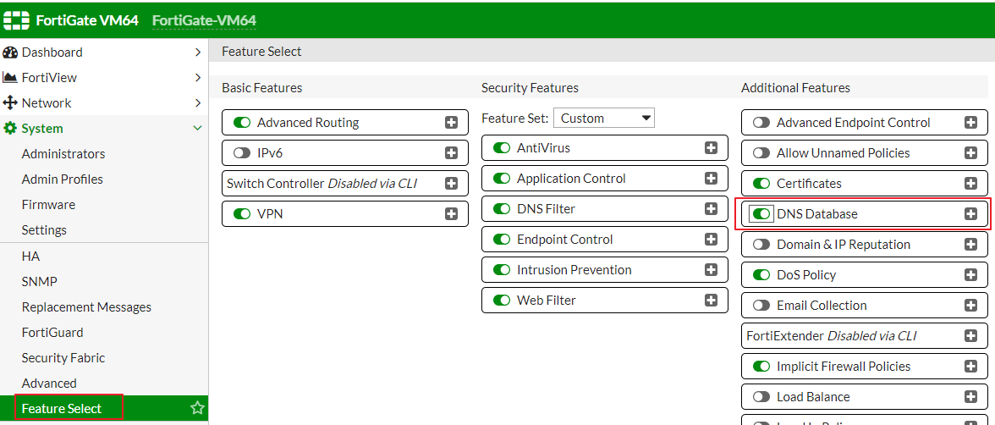
Task: Enable the Load Balance toggle
Action: pyautogui.click(x=761, y=397)
